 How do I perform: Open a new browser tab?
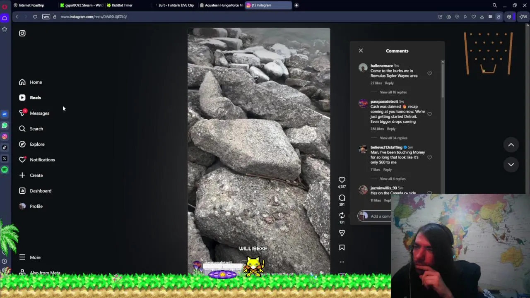point(296,5)
